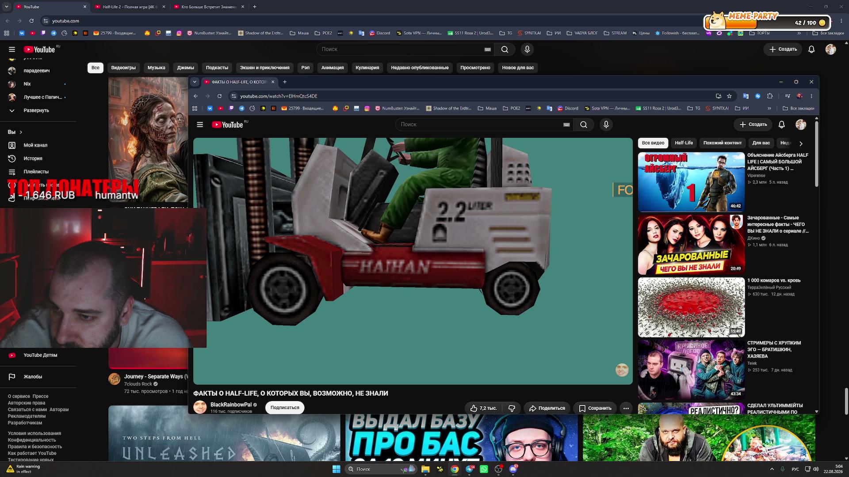Viewport: 849px width, 477px height.
Task: Open Discord from the taskbar
Action: point(513,469)
